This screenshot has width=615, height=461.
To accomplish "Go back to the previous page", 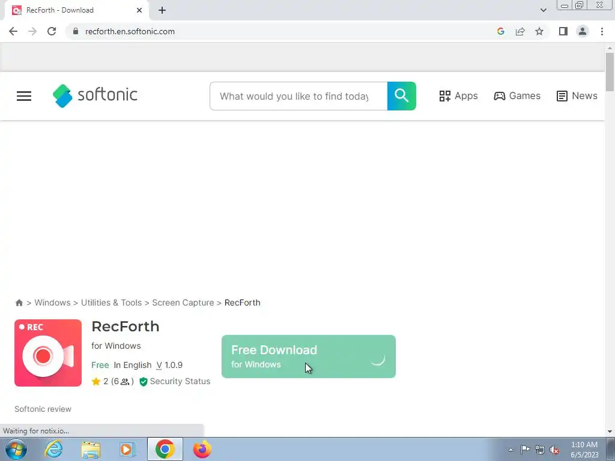I will (x=13, y=31).
